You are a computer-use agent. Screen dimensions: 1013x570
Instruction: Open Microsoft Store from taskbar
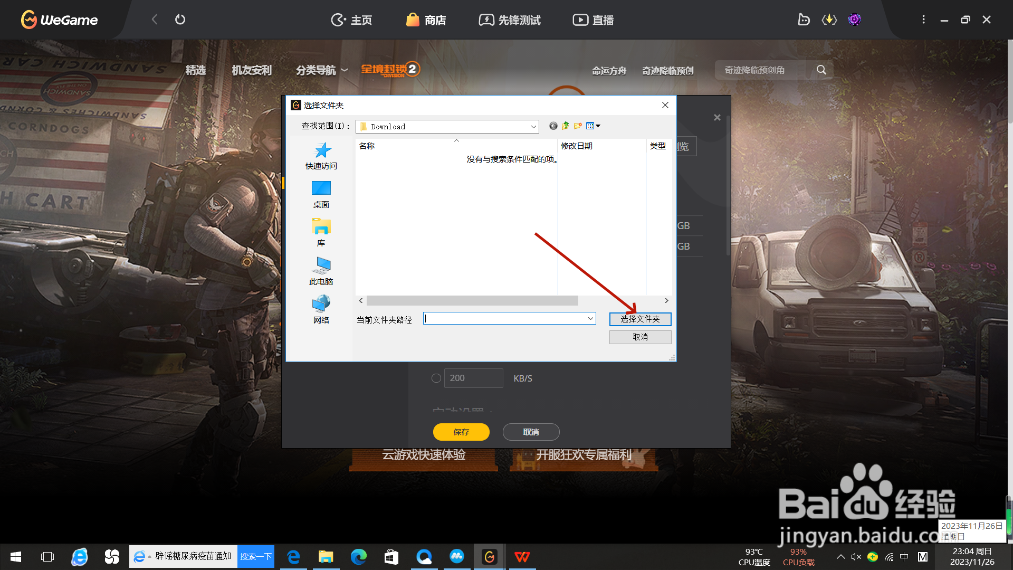point(391,557)
